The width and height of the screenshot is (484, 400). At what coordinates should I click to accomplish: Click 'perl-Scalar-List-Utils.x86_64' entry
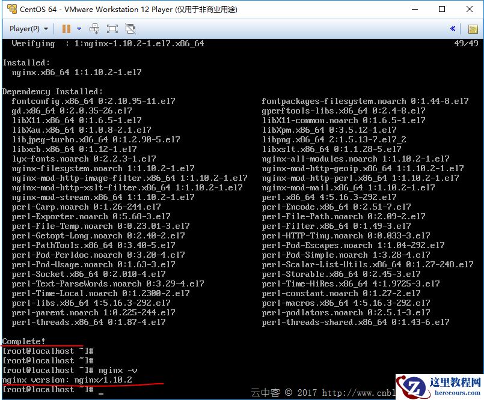coord(367,265)
